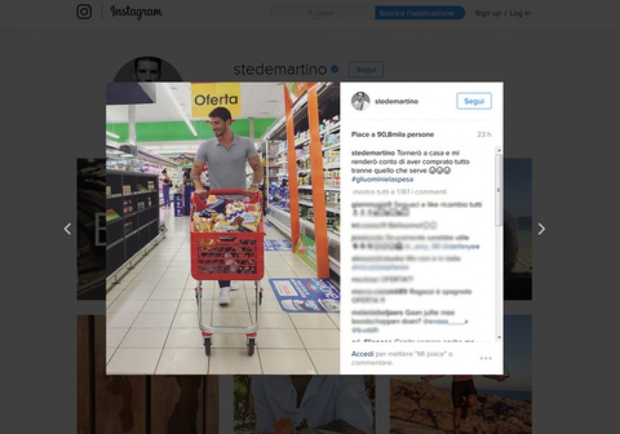The width and height of the screenshot is (620, 434).
Task: Click the scroll up arrow in comments
Action: tap(499, 151)
